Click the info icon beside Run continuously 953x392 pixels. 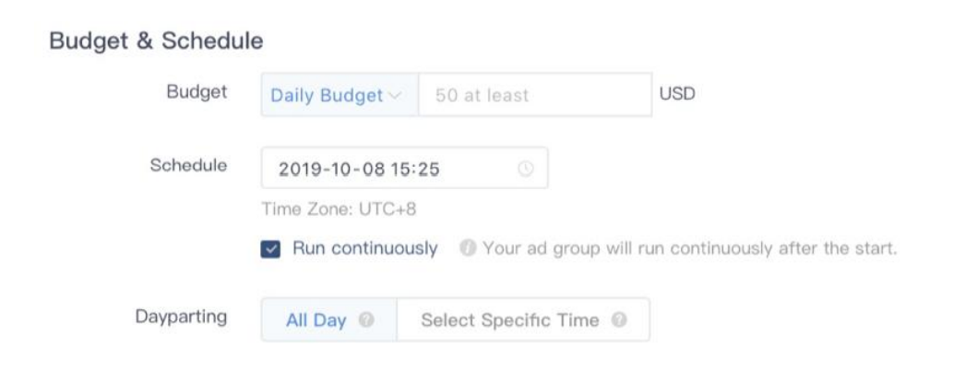click(x=468, y=249)
